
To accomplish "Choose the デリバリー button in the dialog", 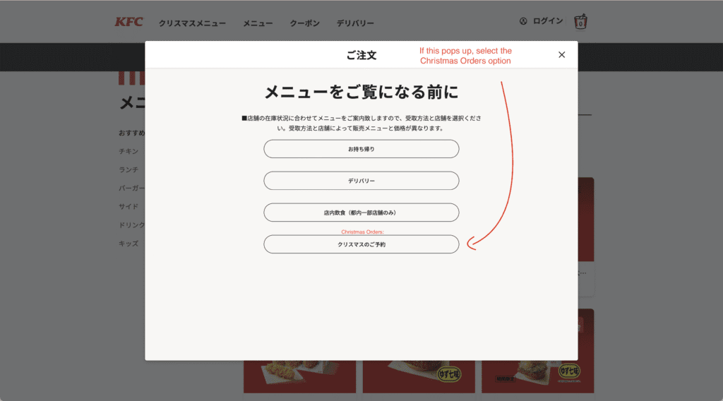I will [361, 181].
